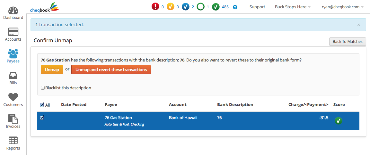Uncheck the 76 Gas Station row checkbox
This screenshot has height=155, width=370.
42,118
